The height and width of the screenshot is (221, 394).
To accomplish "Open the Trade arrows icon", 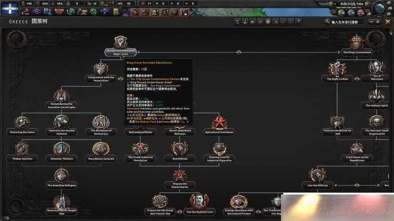I will pos(70,12).
